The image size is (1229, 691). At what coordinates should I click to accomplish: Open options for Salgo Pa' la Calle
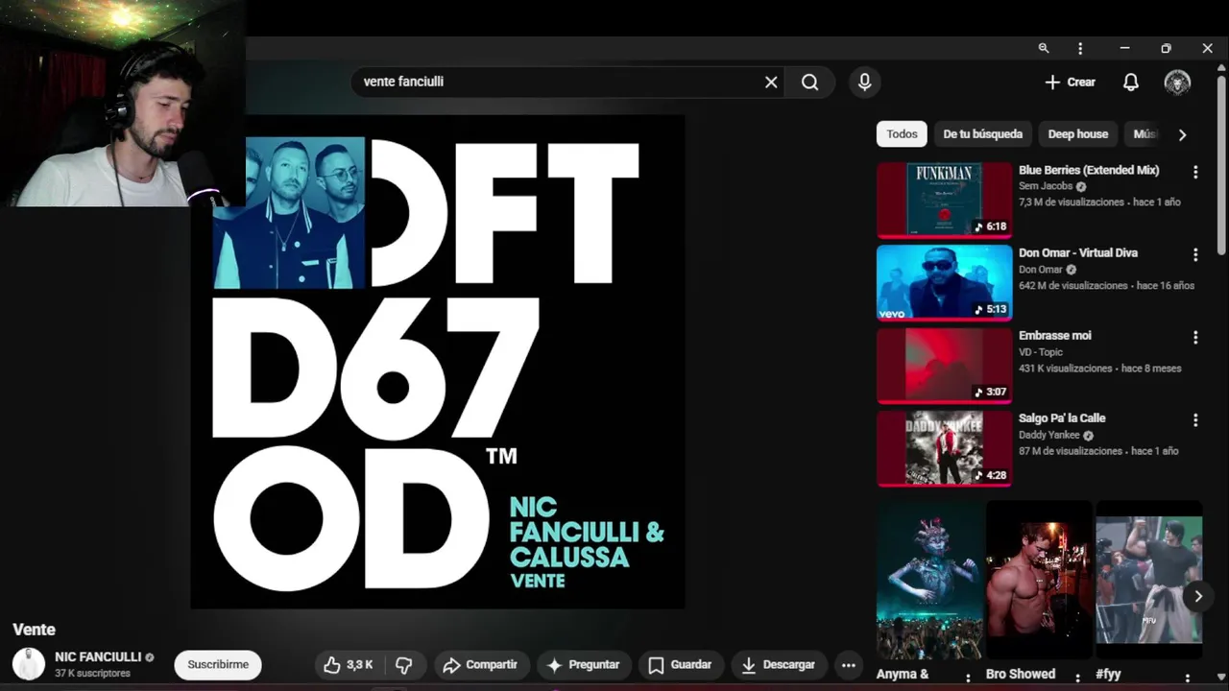coord(1195,419)
